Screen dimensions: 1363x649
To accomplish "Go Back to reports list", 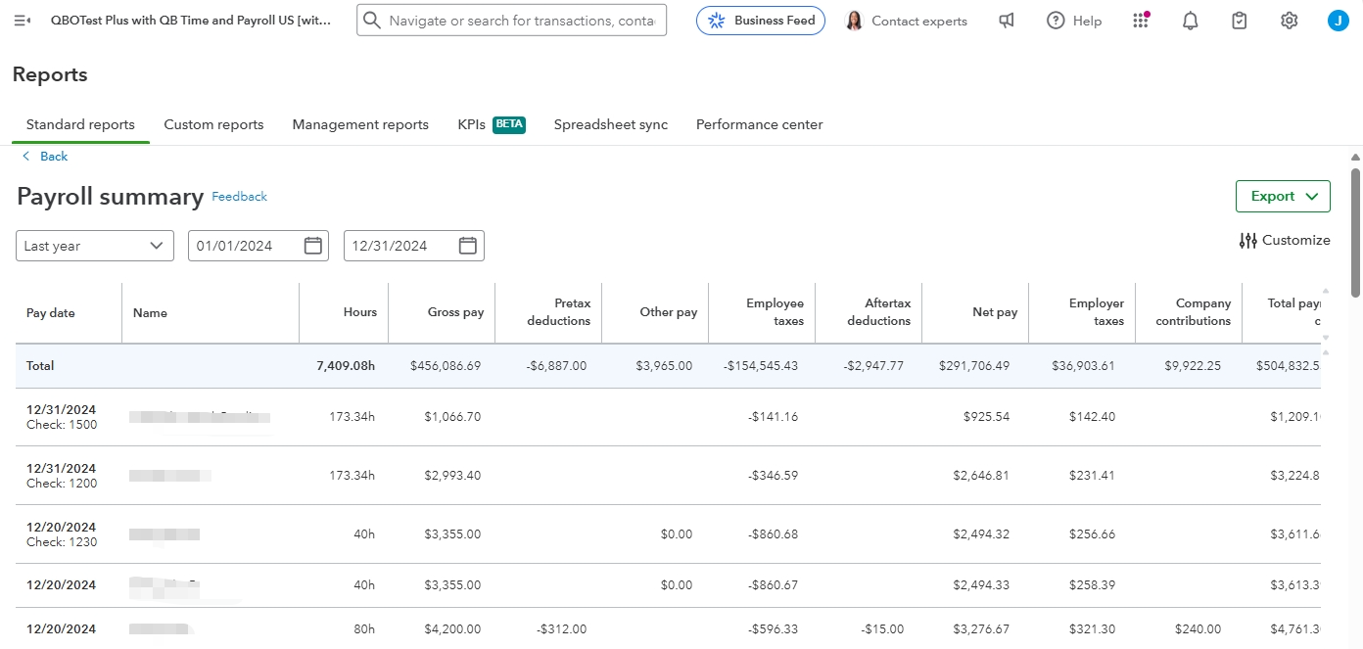I will [x=45, y=157].
